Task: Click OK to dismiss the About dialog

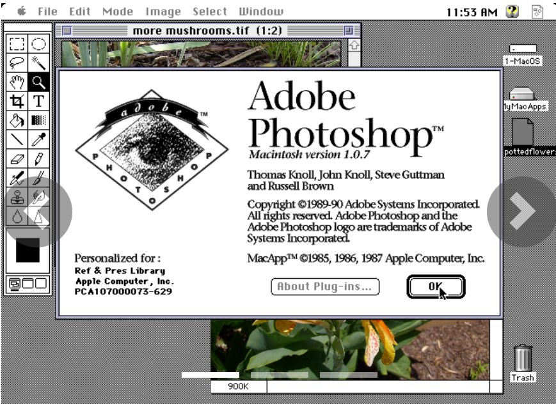Action: click(x=436, y=286)
